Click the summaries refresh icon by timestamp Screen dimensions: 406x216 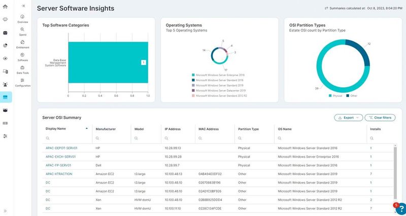326,8
